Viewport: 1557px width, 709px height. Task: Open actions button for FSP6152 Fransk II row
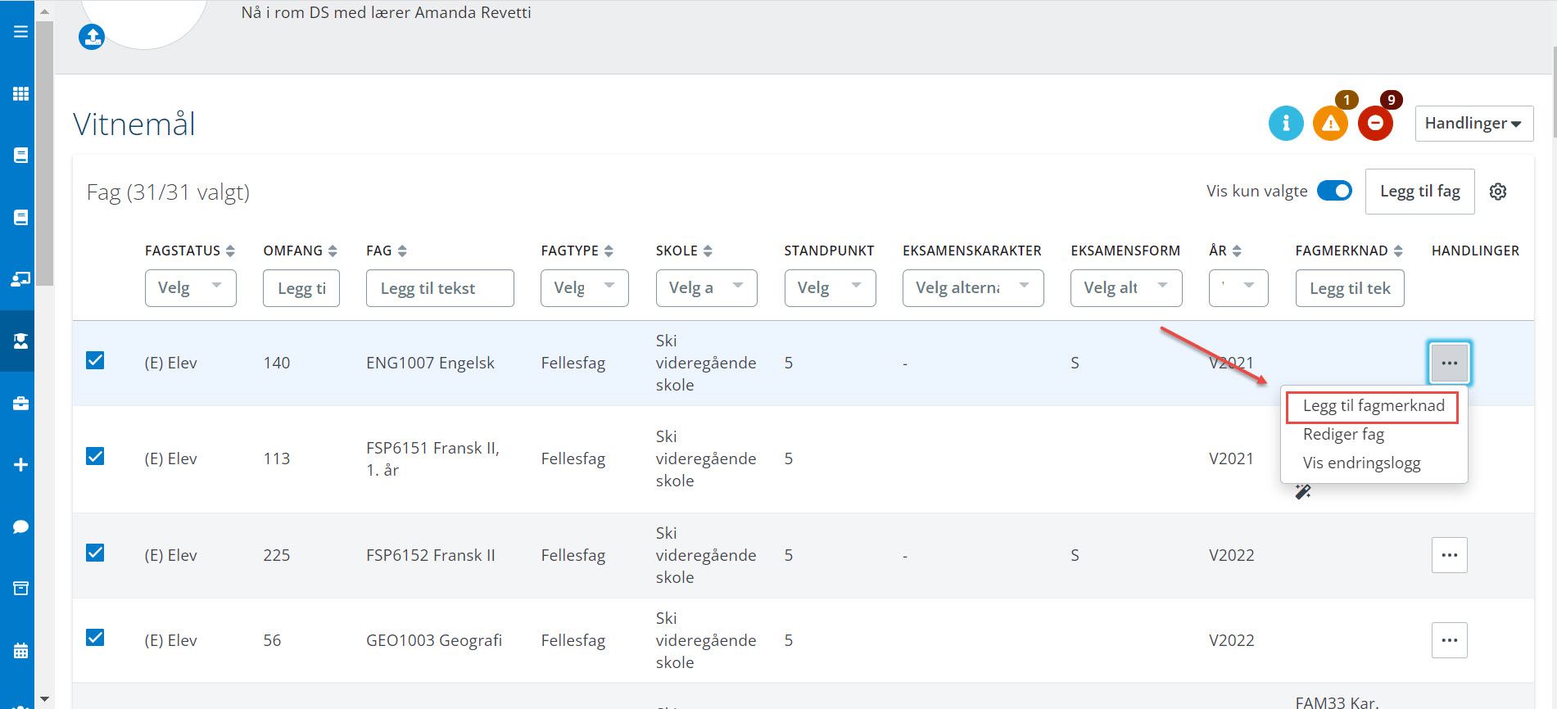click(x=1450, y=555)
